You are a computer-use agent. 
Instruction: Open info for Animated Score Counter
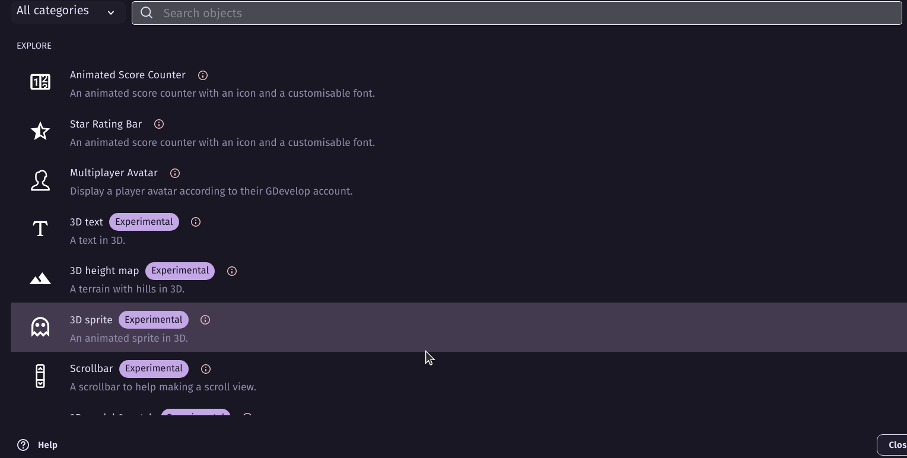point(203,75)
